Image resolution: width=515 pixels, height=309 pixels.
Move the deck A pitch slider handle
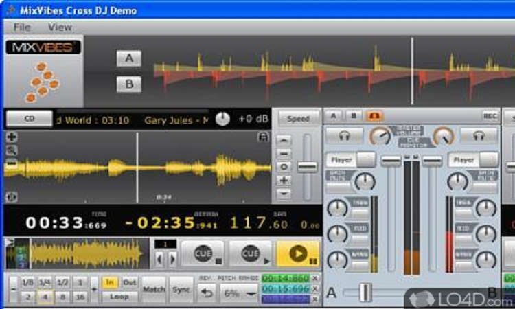307,167
